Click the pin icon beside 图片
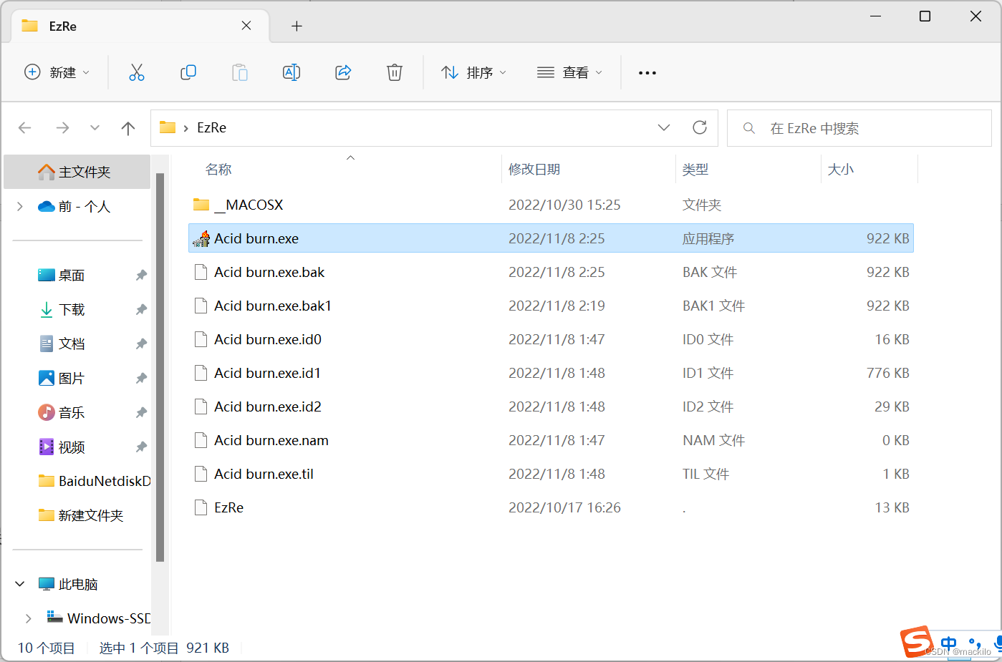This screenshot has width=1002, height=662. point(141,379)
